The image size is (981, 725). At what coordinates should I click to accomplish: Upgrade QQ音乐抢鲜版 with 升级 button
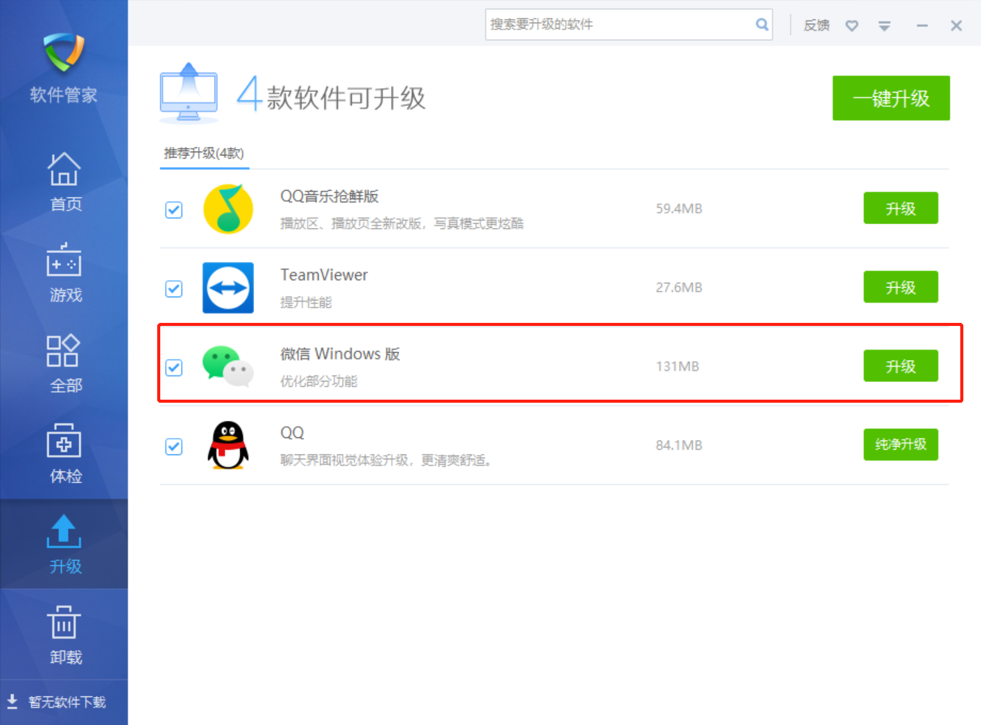pyautogui.click(x=901, y=208)
